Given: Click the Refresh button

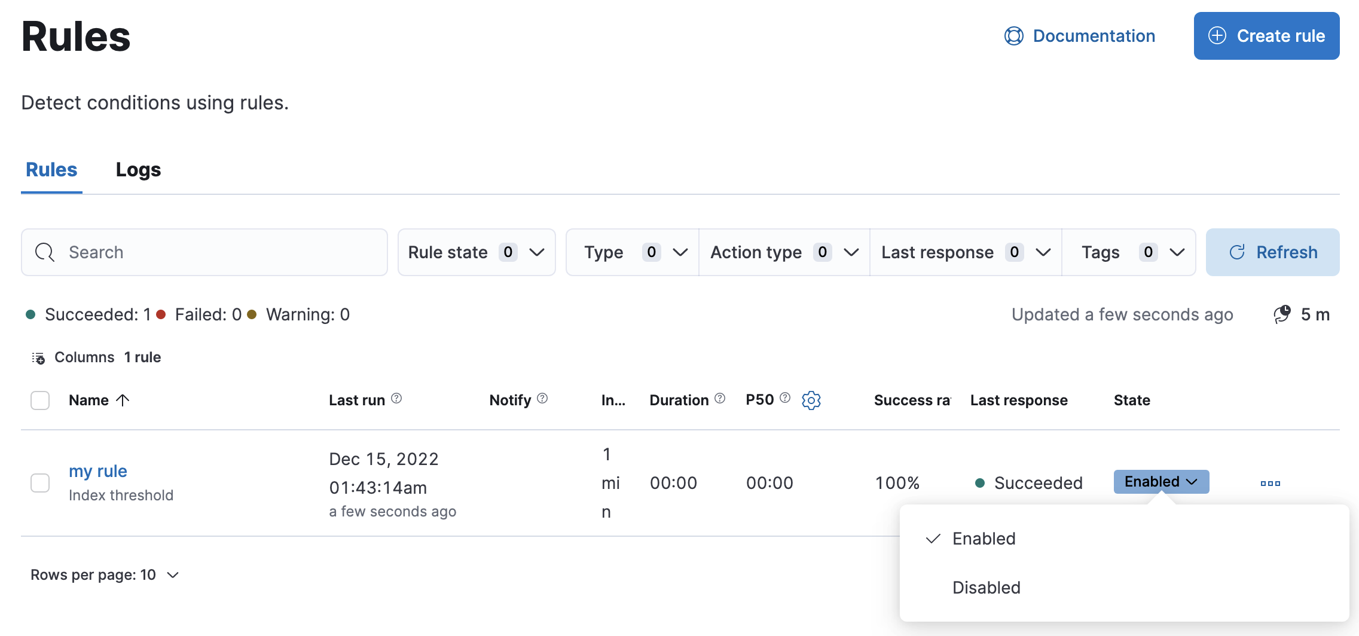Looking at the screenshot, I should (1273, 252).
